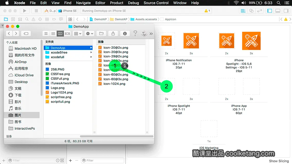Expand the Finder toolbar overflow chevron
The image size is (292, 164).
click(151, 34)
